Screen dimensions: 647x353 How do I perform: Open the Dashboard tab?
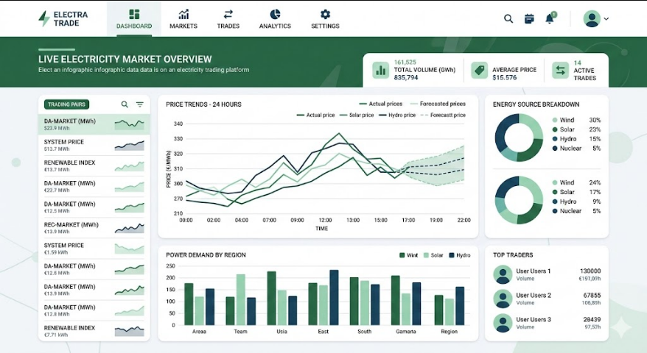[134, 19]
